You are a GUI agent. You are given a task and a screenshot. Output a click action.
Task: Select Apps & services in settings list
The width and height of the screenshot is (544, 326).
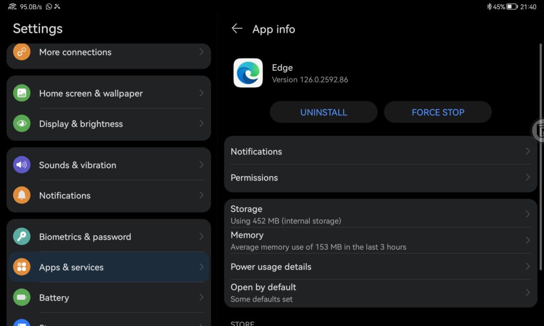coord(108,267)
